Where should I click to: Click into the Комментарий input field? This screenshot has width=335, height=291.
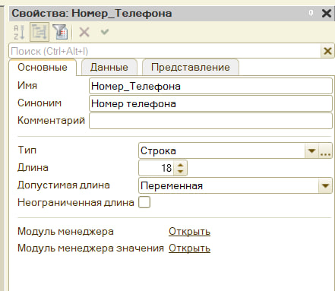click(210, 121)
